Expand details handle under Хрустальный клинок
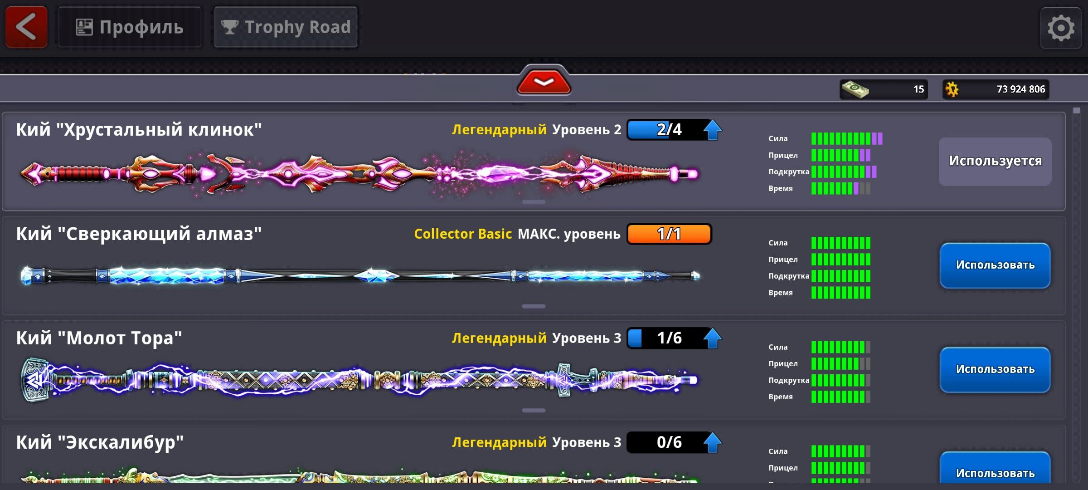Image resolution: width=1088 pixels, height=490 pixels. pos(534,202)
